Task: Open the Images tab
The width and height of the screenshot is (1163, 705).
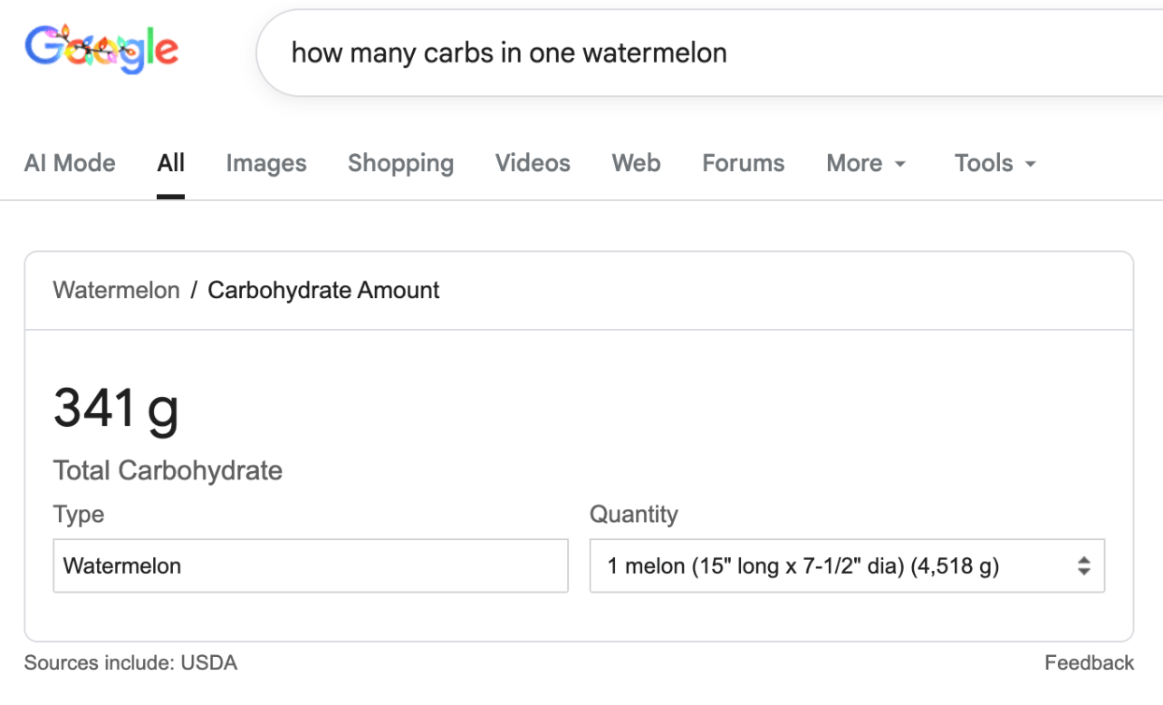Action: click(x=266, y=163)
